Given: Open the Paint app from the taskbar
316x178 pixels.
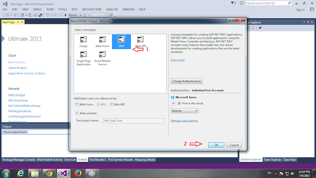Looking at the screenshot, I should (92, 174).
